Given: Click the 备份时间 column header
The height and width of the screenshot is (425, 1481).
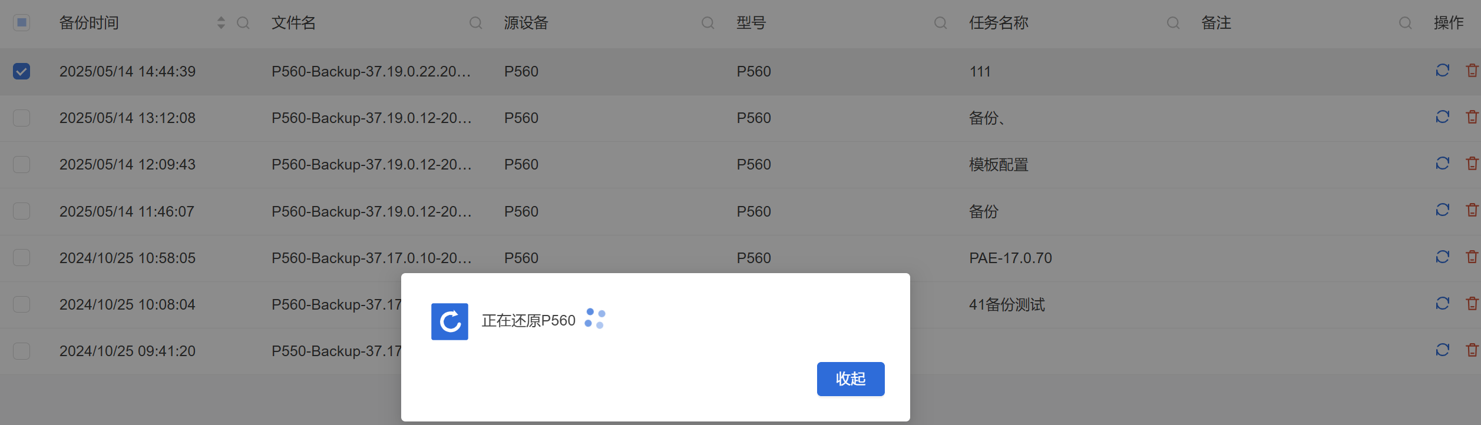Looking at the screenshot, I should (90, 23).
